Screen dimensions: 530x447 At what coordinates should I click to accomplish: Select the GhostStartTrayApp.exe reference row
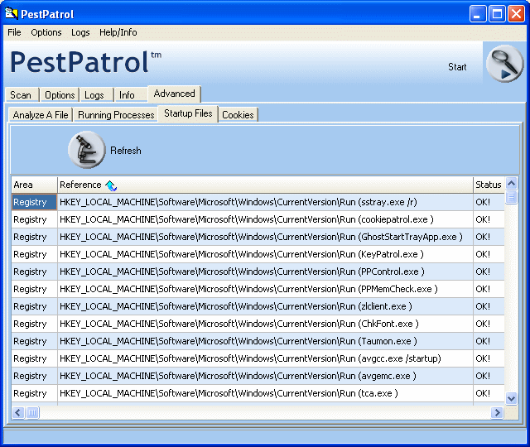(x=265, y=237)
